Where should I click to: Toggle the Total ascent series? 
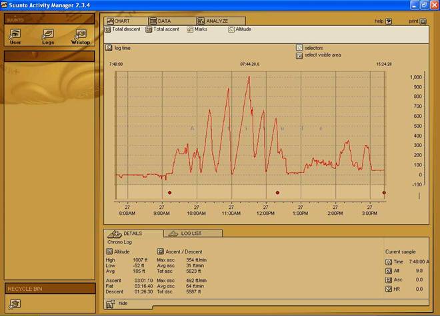[149, 29]
